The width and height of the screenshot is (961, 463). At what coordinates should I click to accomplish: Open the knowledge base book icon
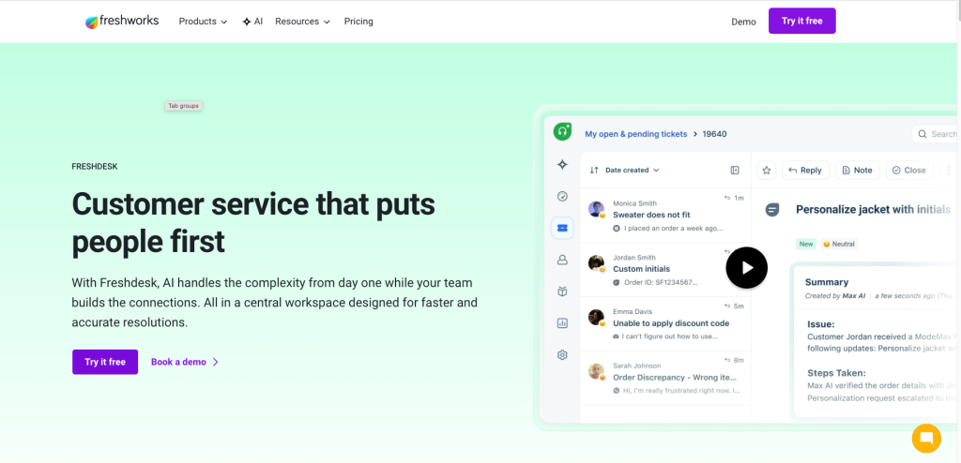pos(562,291)
